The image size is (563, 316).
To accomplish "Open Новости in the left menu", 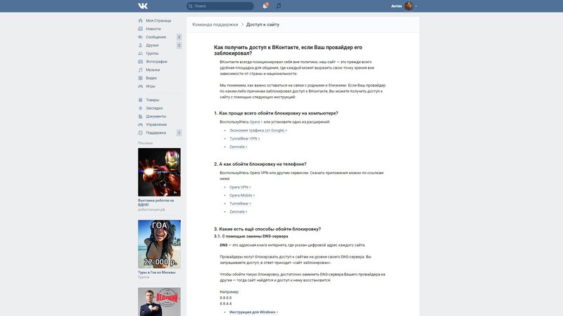I will click(153, 29).
